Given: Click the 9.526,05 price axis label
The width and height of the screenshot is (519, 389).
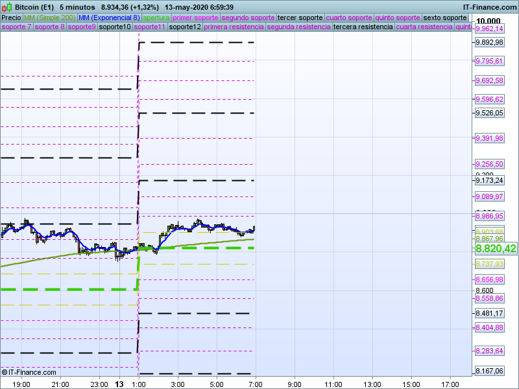Looking at the screenshot, I should click(x=489, y=113).
